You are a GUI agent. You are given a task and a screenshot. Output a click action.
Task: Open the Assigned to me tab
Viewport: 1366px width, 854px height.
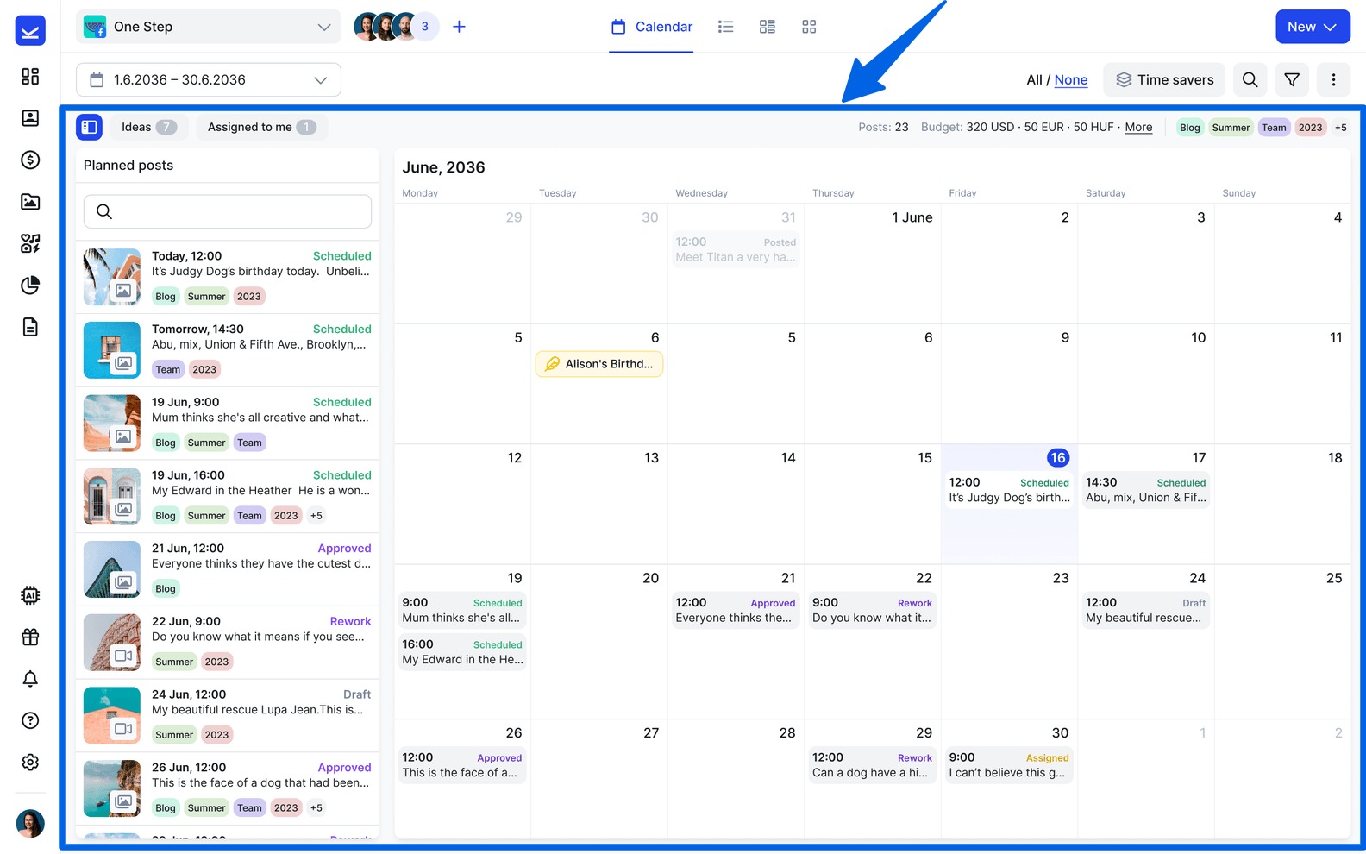pyautogui.click(x=261, y=127)
